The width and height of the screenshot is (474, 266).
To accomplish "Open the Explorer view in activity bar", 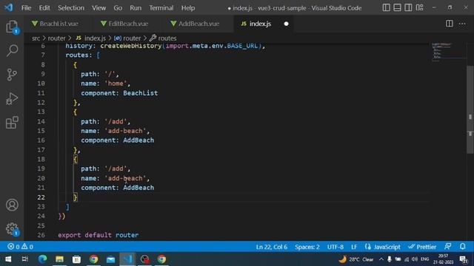I will 12,27.
